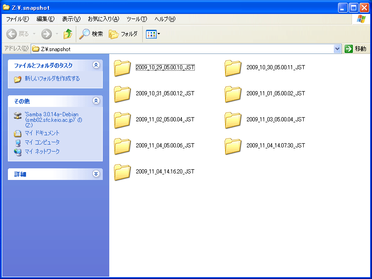Screen dimensions: 372x279
Task: Open the Search (検索) toolbar button
Action: point(91,34)
